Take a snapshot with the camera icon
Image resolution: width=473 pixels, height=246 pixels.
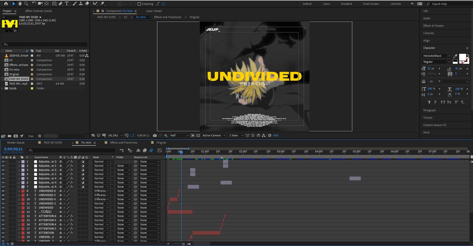155,135
